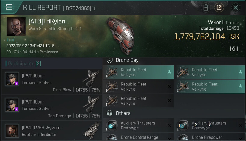The image size is (246, 141).
Task: Select first Republic Fleet Valkyrie drone row
Action: [x=138, y=72]
